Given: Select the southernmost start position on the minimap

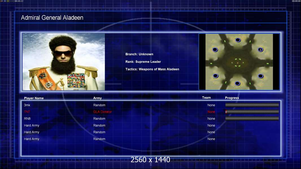Looking at the screenshot, I should click(x=237, y=83).
